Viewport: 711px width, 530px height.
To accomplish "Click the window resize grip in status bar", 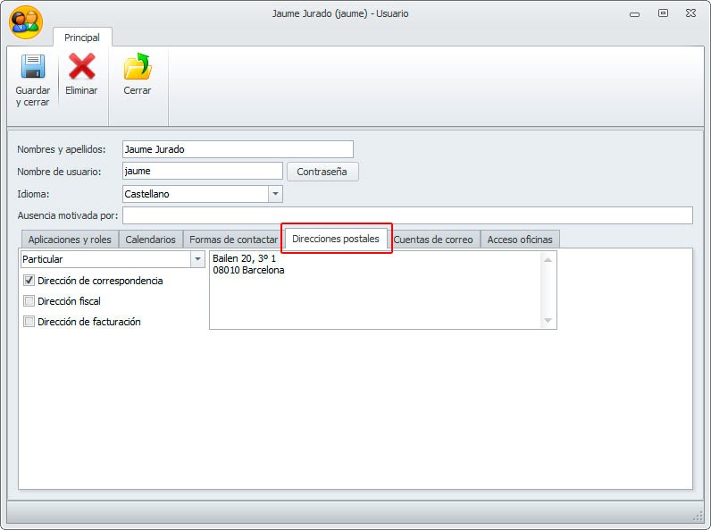I will coord(698,516).
